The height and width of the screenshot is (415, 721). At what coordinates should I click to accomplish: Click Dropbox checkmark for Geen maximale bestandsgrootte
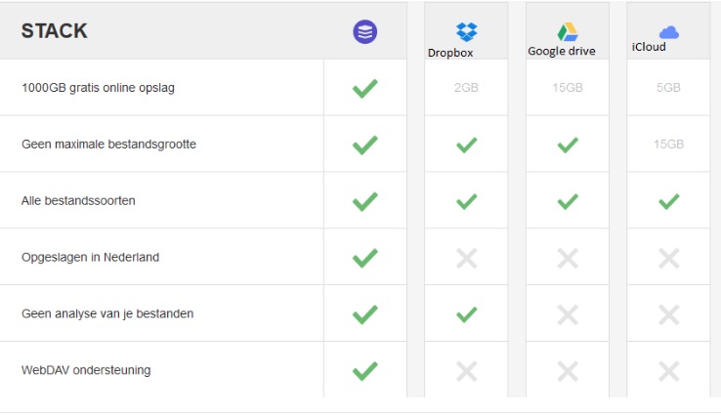click(x=466, y=145)
